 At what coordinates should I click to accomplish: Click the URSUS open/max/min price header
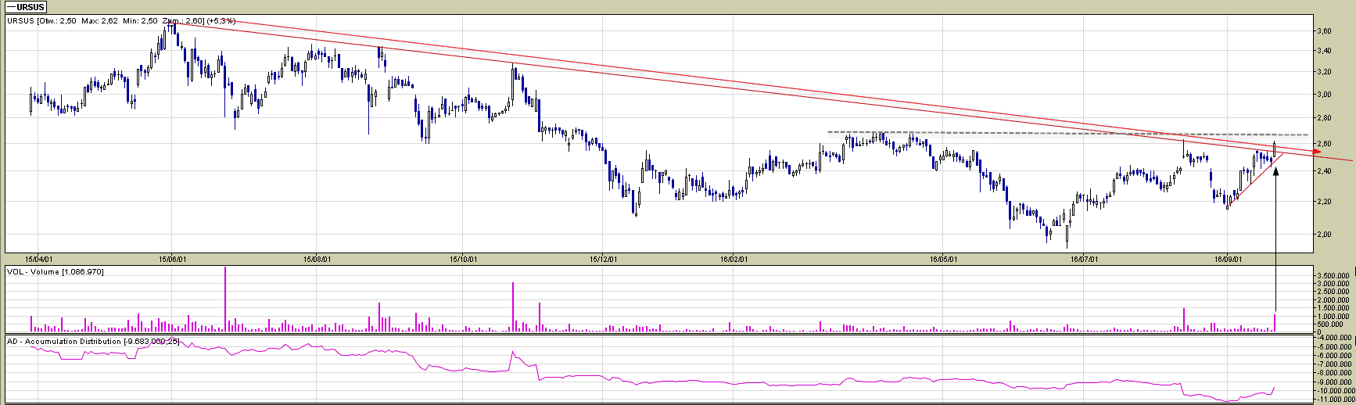[121, 21]
